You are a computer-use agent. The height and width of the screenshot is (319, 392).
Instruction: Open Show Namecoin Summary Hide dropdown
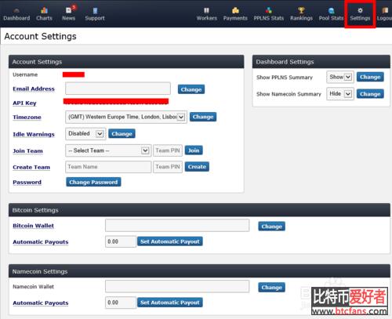coord(340,94)
